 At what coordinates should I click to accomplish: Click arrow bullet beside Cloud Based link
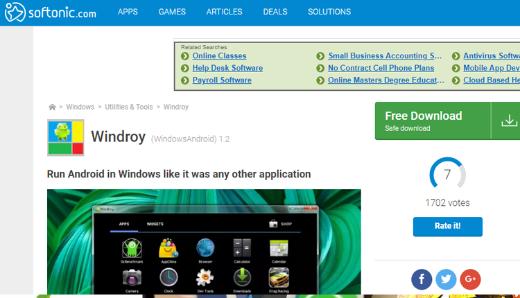point(456,80)
